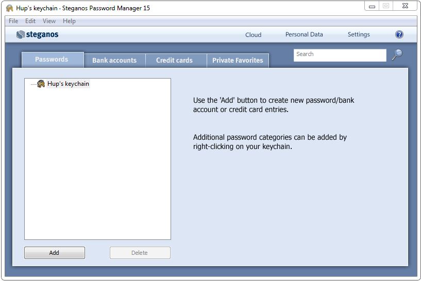Switch to the Private Favorites tab

coord(238,60)
